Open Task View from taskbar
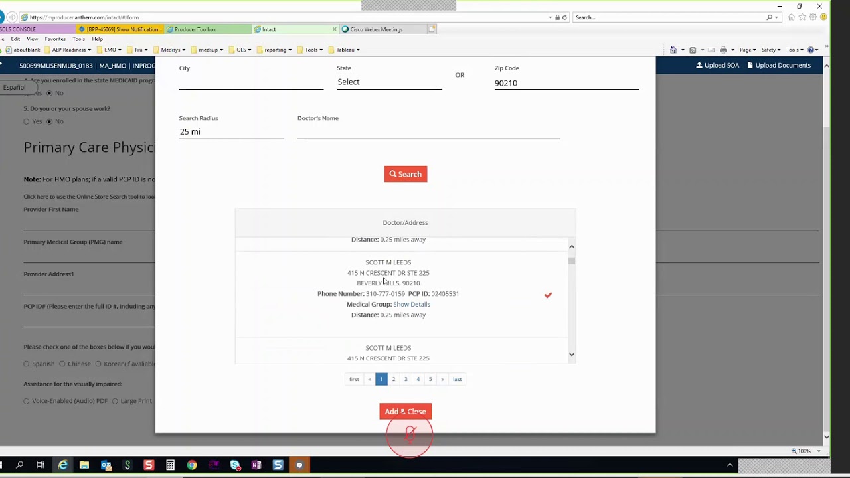This screenshot has width=850, height=478. click(41, 465)
